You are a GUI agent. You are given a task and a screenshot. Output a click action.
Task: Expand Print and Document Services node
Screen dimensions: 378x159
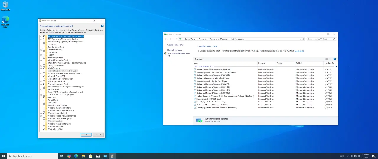[41, 84]
